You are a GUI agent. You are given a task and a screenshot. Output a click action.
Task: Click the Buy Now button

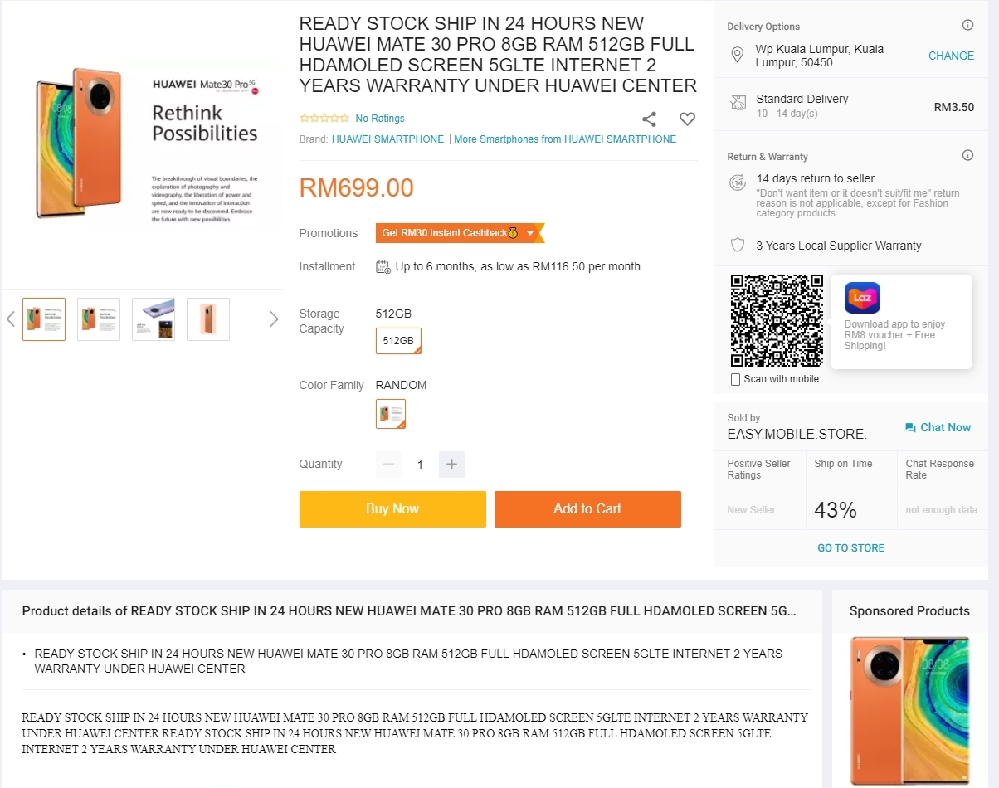tap(392, 509)
